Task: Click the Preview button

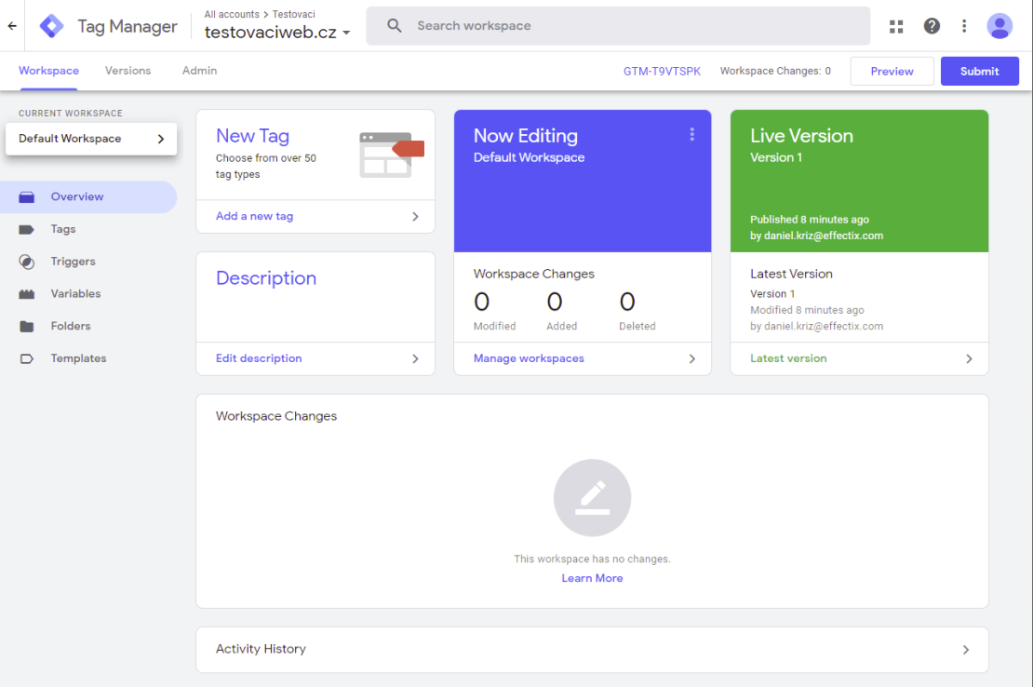Action: coord(892,71)
